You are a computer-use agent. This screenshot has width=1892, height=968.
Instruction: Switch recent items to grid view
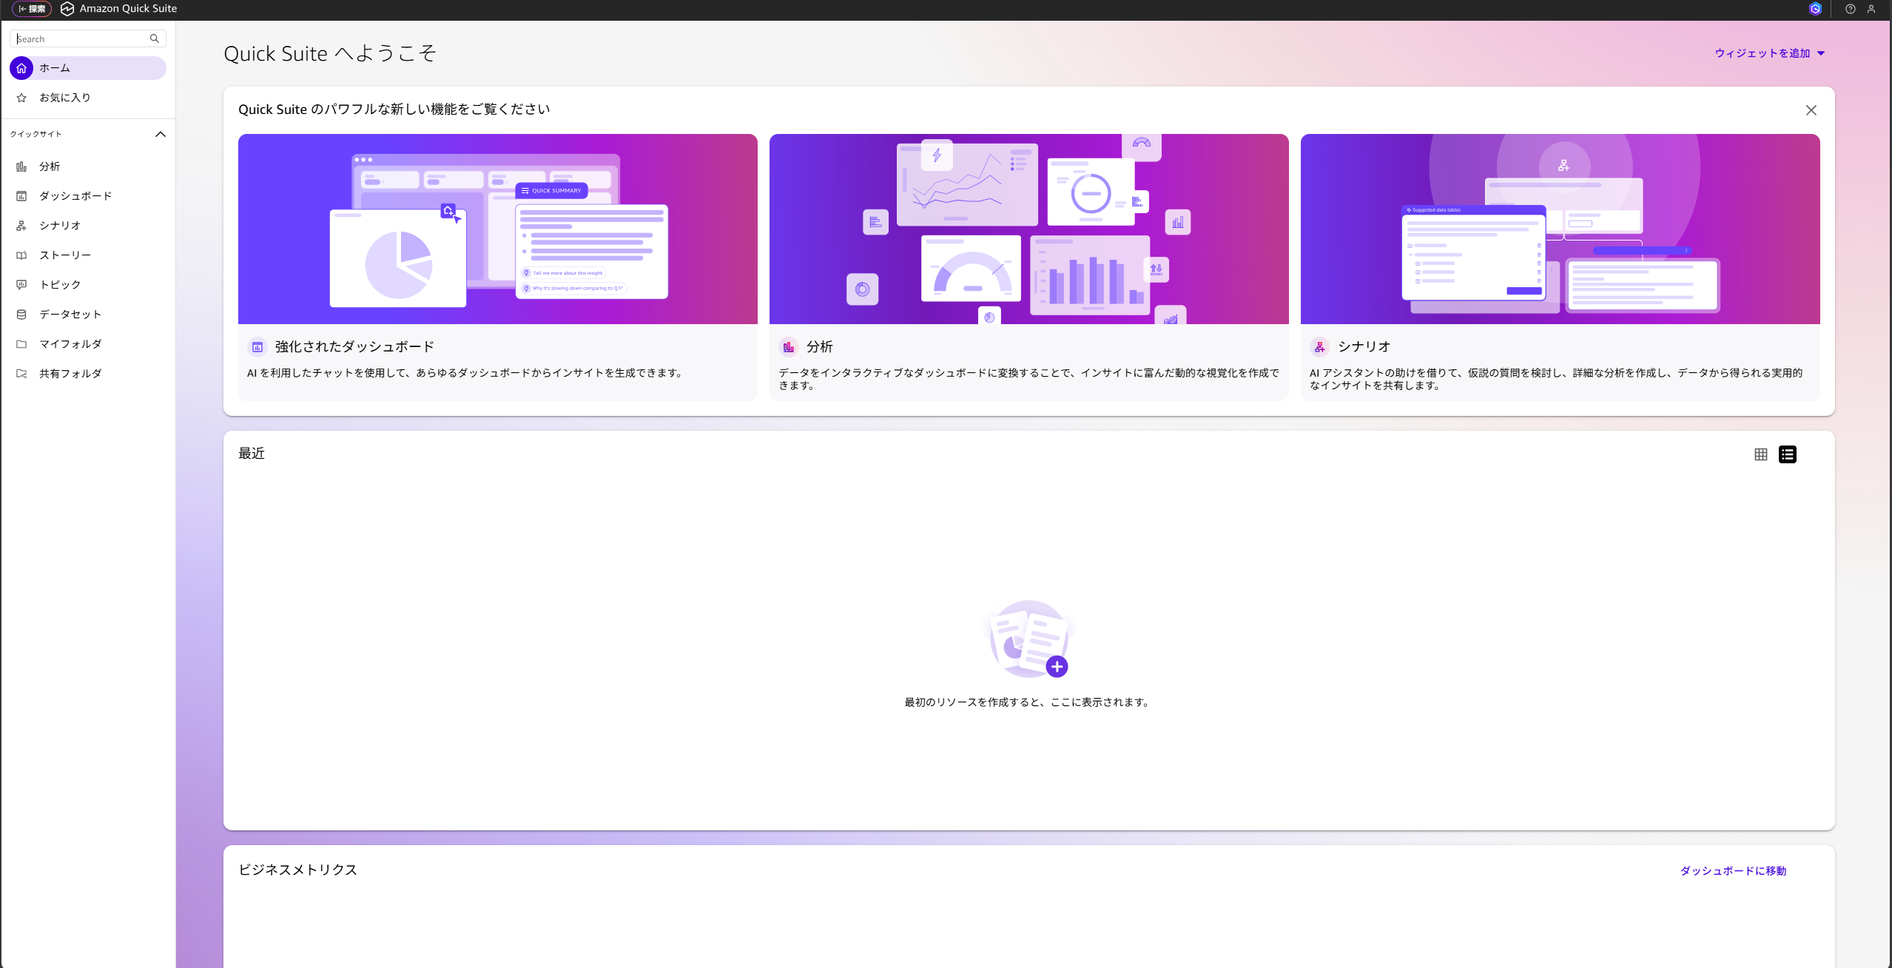coord(1761,454)
